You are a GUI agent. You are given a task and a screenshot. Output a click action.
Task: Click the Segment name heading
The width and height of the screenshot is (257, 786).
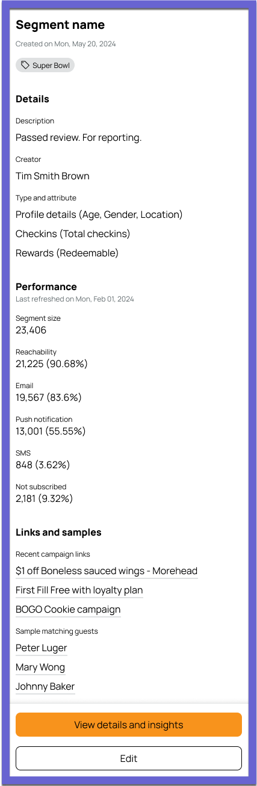[x=60, y=25]
